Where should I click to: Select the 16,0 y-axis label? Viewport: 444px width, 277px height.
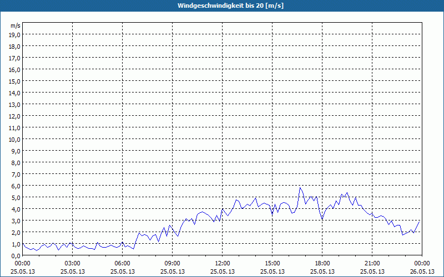[x=14, y=70]
